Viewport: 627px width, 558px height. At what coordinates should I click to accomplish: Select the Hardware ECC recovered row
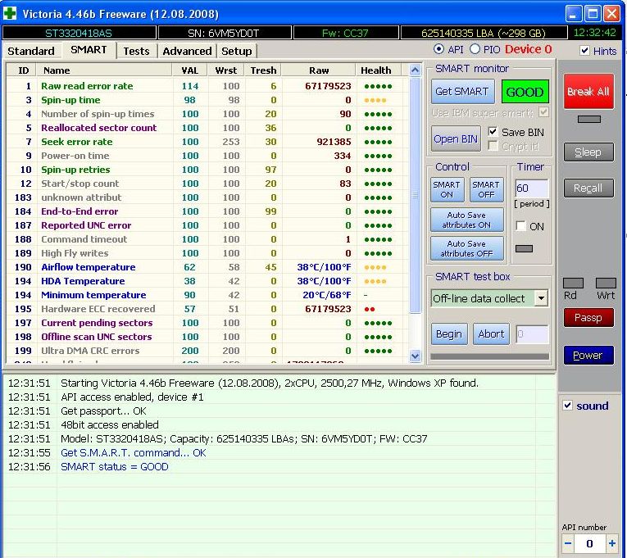[207, 309]
